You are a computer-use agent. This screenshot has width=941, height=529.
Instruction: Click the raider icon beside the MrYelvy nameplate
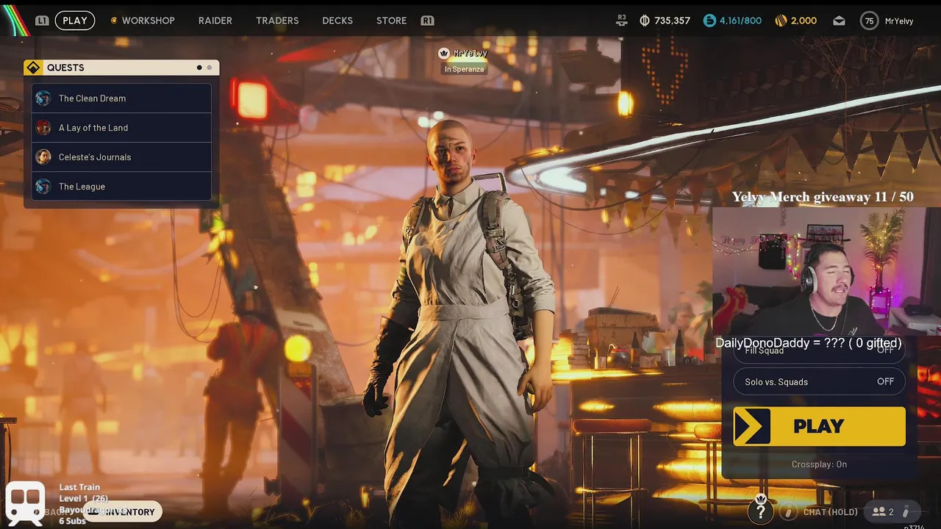pyautogui.click(x=443, y=53)
